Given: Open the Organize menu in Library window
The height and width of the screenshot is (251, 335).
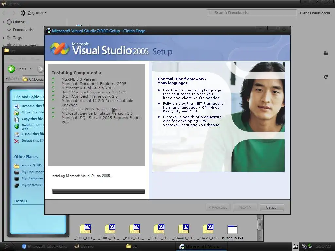Looking at the screenshot, I should point(37,13).
